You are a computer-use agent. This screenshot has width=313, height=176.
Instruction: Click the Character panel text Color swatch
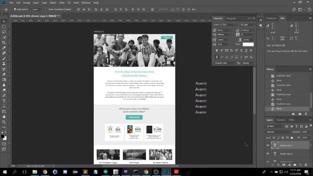tap(248, 44)
